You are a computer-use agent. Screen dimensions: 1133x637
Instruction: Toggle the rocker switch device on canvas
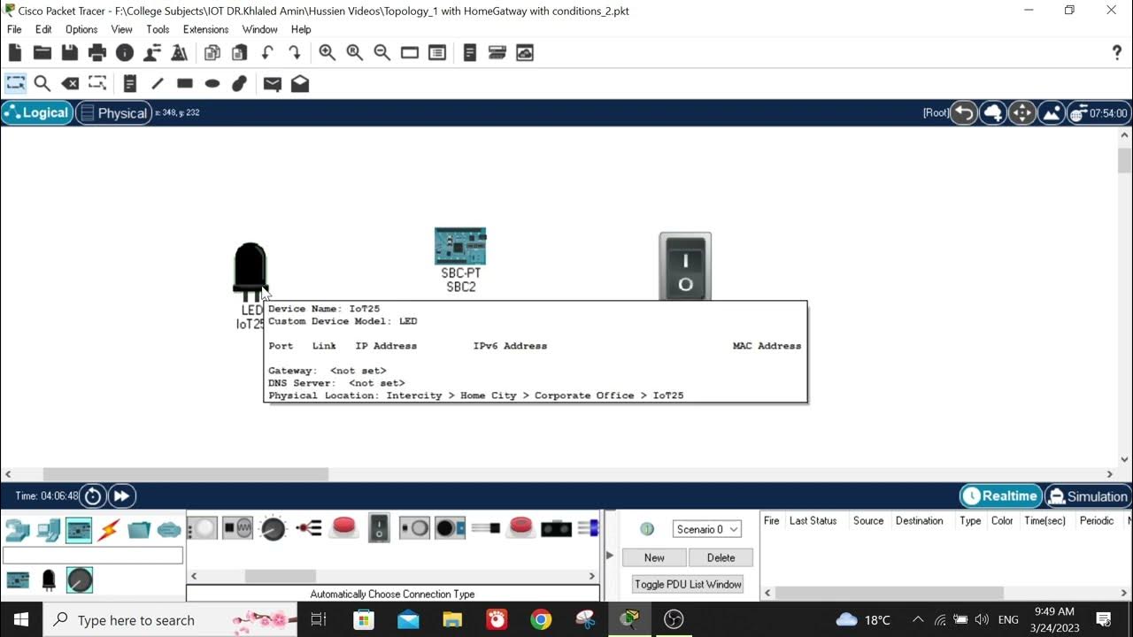[x=685, y=266]
